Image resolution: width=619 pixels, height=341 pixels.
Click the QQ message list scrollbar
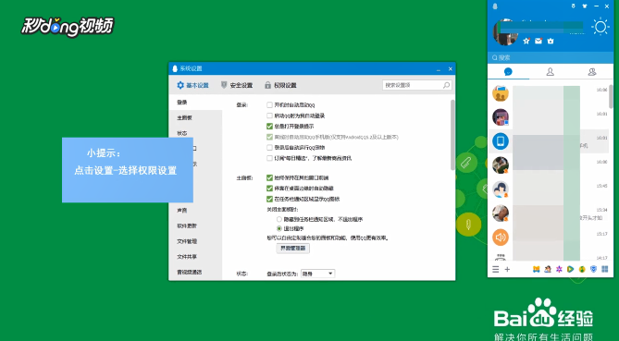[x=611, y=97]
